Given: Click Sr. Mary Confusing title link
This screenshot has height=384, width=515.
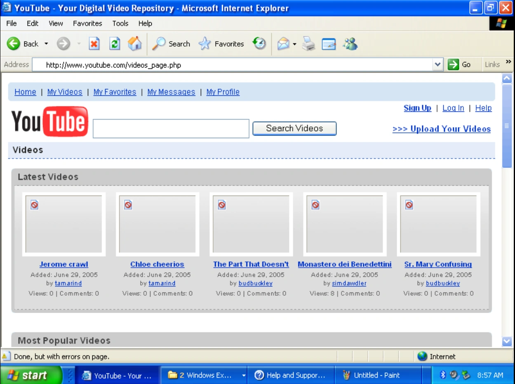Looking at the screenshot, I should 438,264.
